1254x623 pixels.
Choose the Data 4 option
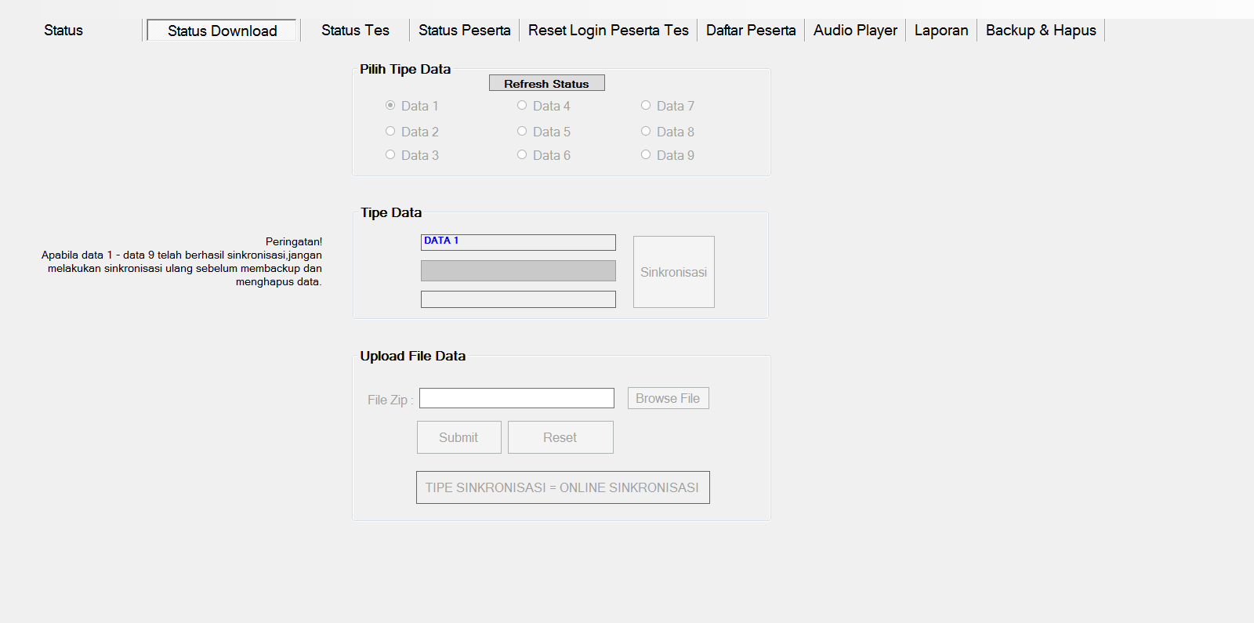click(522, 106)
